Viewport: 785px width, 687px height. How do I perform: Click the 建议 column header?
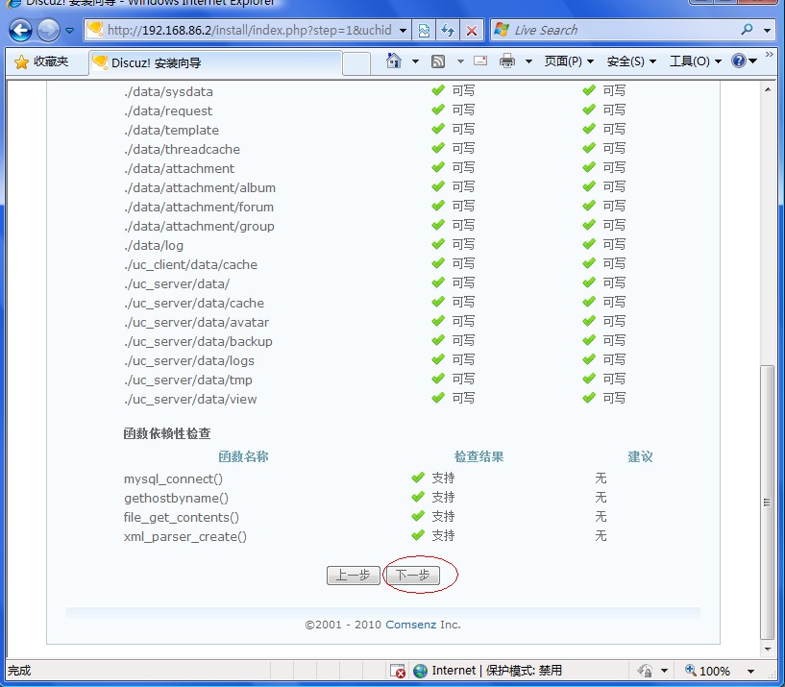coord(640,456)
